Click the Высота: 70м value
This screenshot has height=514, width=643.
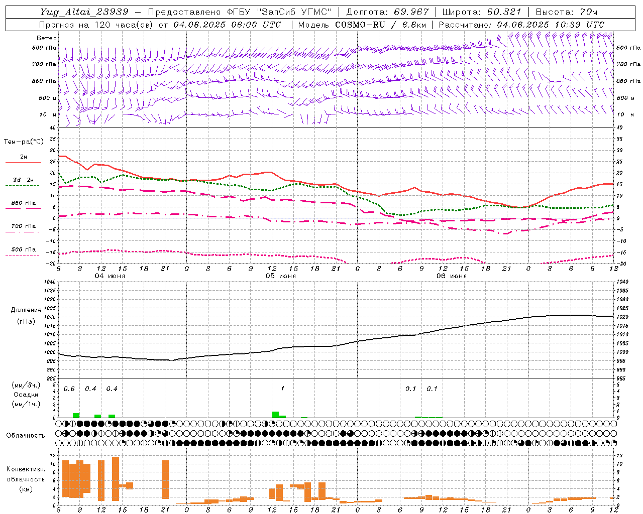567,12
